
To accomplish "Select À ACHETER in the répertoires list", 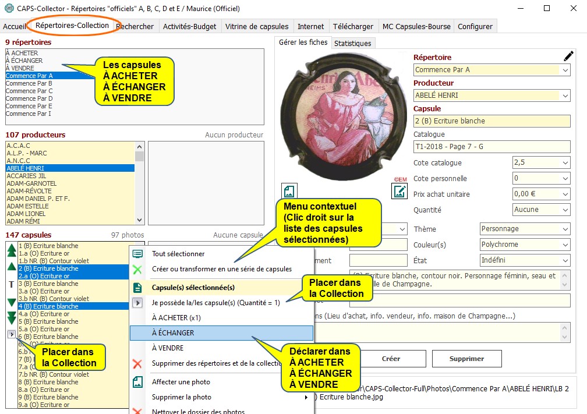I will 22,53.
